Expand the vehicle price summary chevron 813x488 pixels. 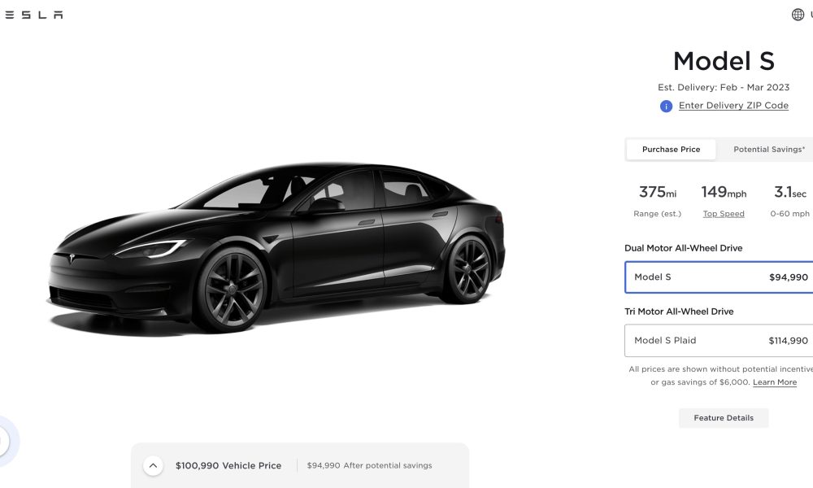153,466
